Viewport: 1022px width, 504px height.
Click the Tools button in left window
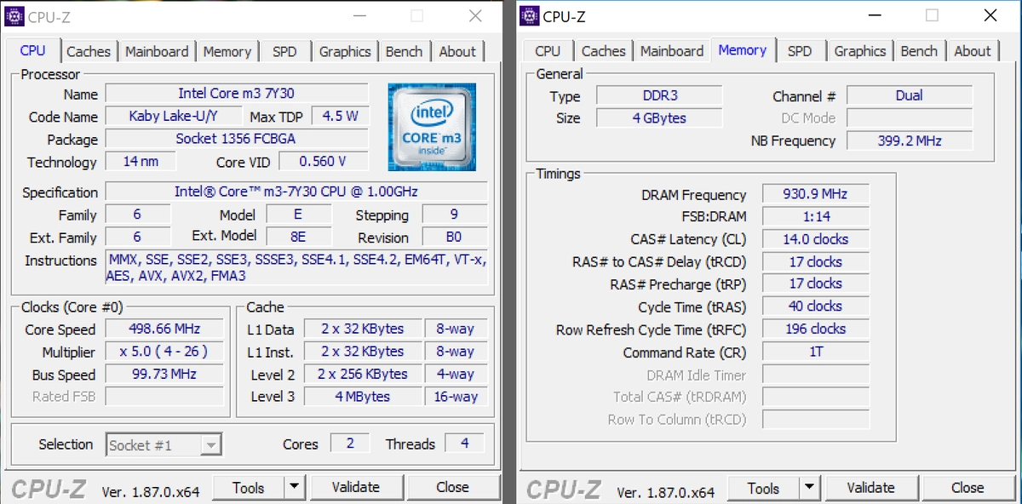point(248,487)
